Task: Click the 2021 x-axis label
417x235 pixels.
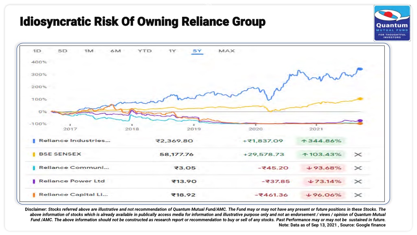Action: coord(316,129)
